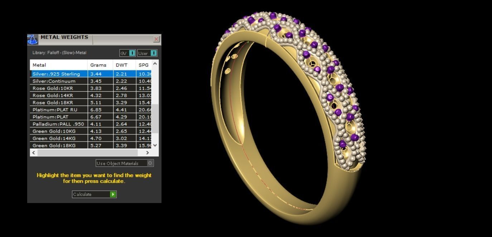
Task: Select the Platinum:PLAT RU row
Action: [x=91, y=109]
